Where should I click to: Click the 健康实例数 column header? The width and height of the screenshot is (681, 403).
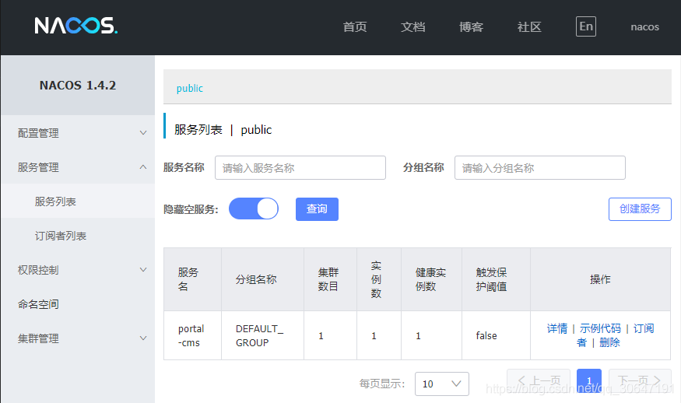click(431, 279)
